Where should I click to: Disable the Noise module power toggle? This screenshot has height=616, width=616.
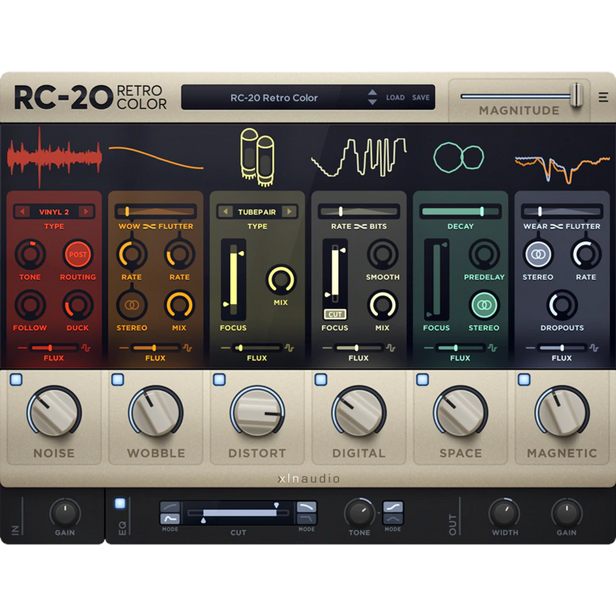point(16,379)
